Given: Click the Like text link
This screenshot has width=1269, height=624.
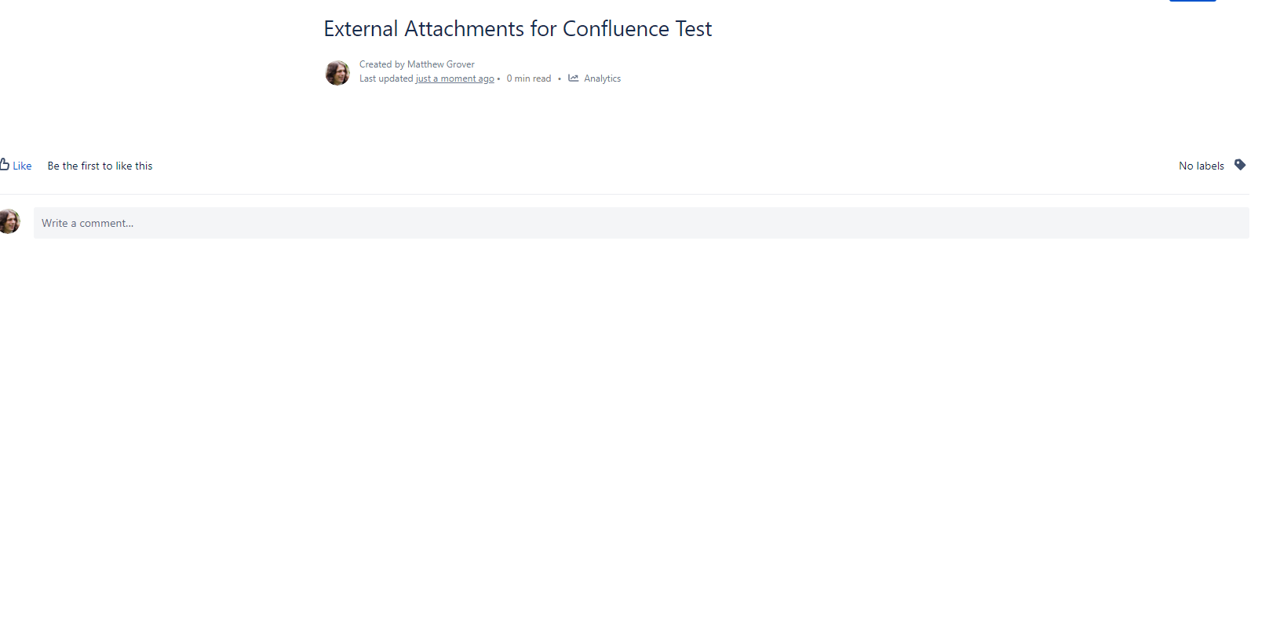Looking at the screenshot, I should [x=22, y=166].
